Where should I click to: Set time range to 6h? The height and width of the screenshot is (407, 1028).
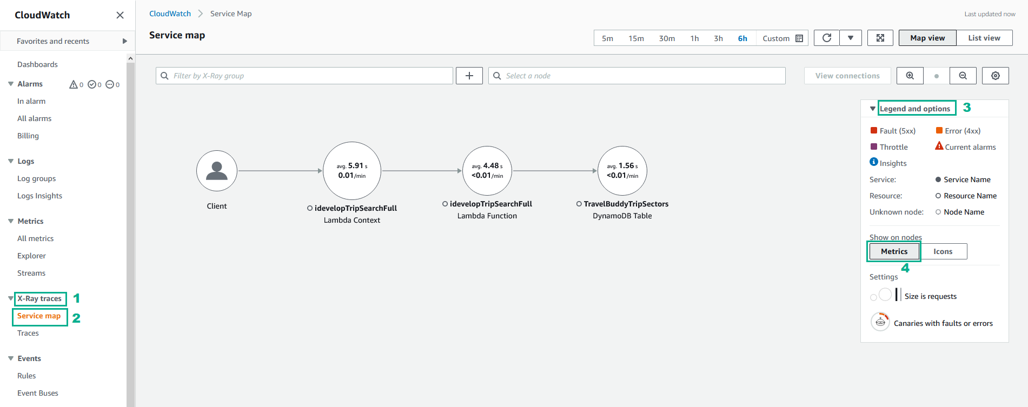pos(742,38)
